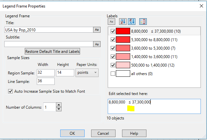Viewport: 207px width, 140px height.
Task: Decrease Number of Columns with down arrow
Action: click(x=59, y=109)
